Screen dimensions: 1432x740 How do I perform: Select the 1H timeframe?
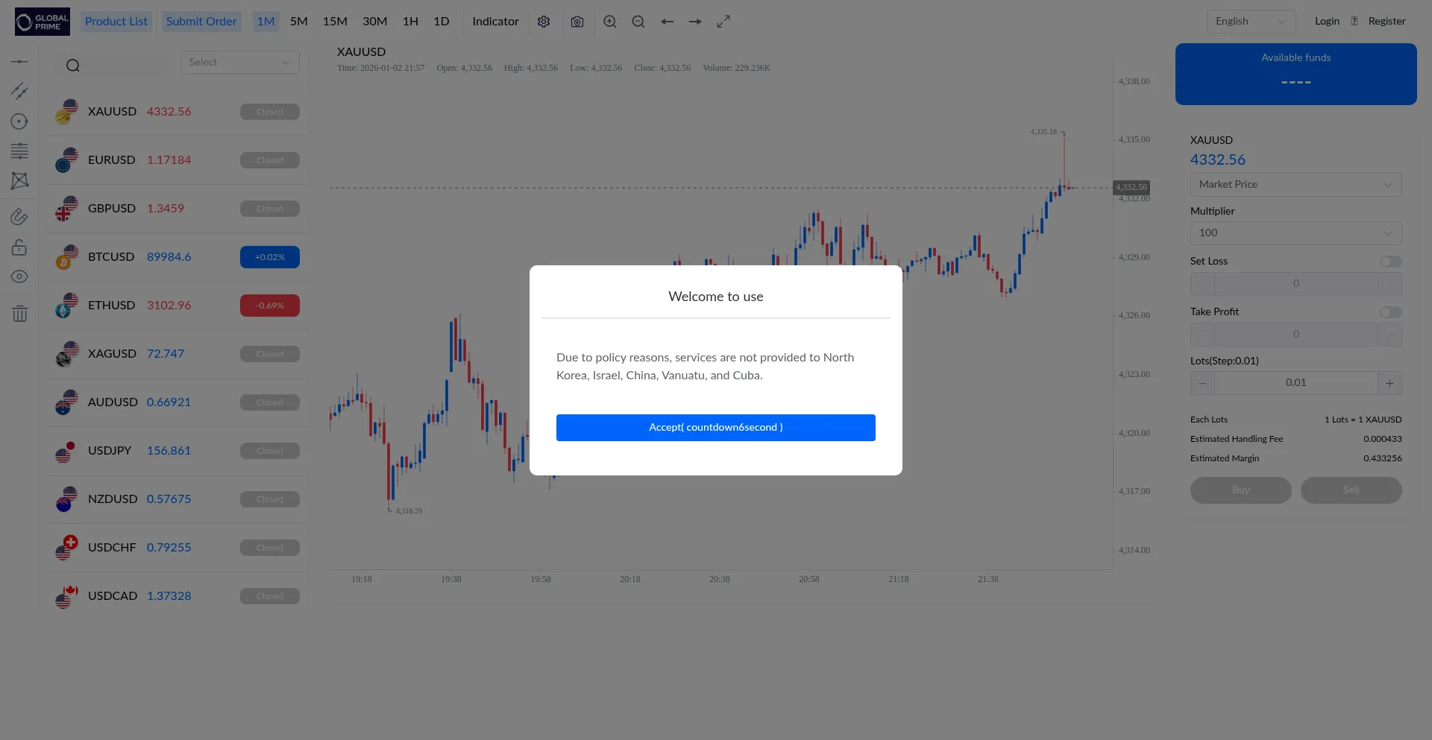pyautogui.click(x=410, y=22)
